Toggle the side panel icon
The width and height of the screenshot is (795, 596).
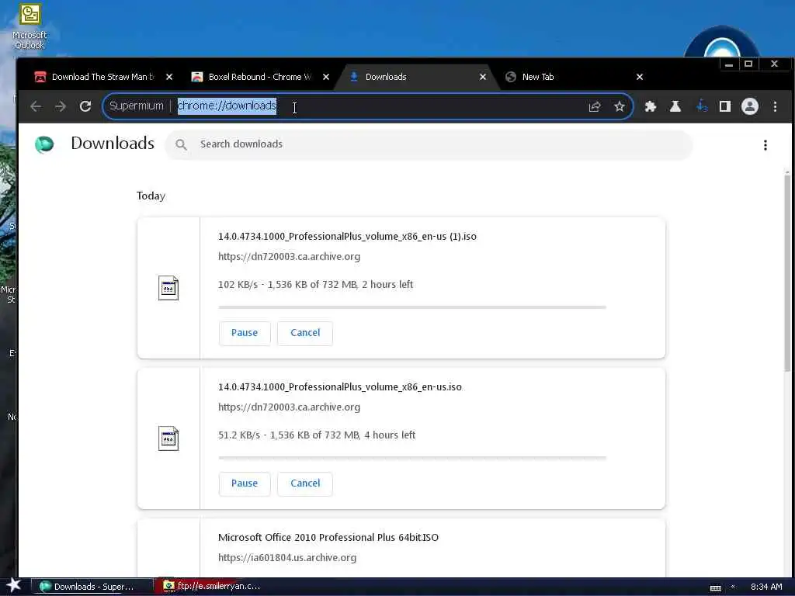tap(725, 106)
